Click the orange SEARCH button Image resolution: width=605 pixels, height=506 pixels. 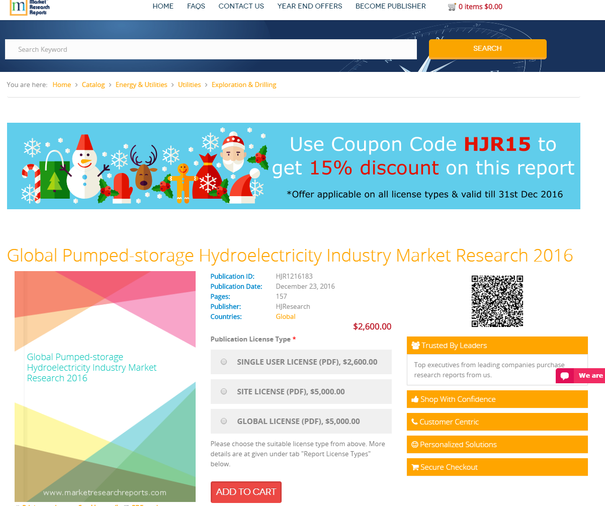click(x=487, y=49)
